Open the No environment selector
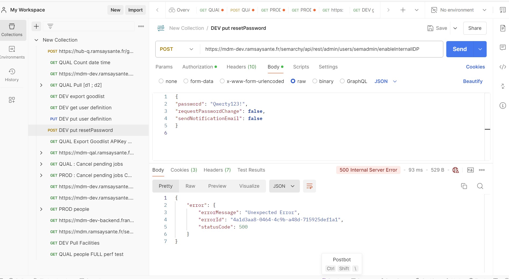 459,10
